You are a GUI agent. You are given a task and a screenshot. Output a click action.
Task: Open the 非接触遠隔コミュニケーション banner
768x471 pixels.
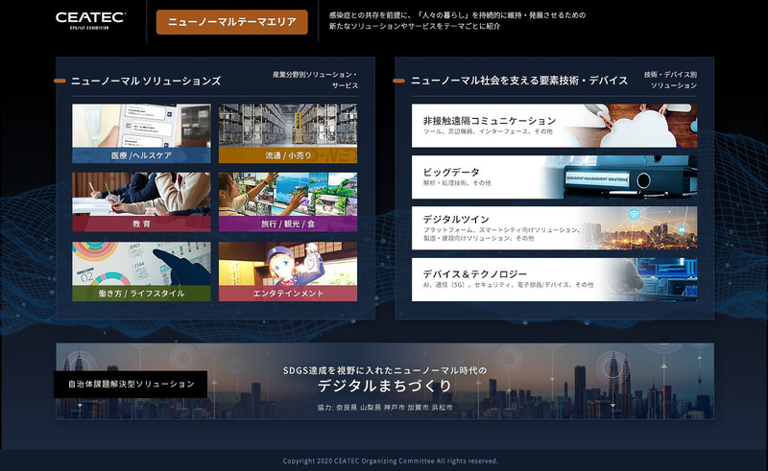click(x=555, y=126)
